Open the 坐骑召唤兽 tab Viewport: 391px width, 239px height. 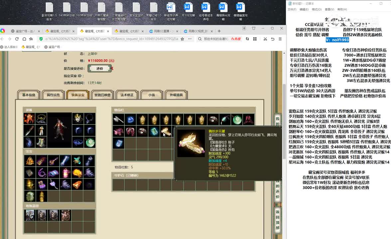(x=102, y=95)
